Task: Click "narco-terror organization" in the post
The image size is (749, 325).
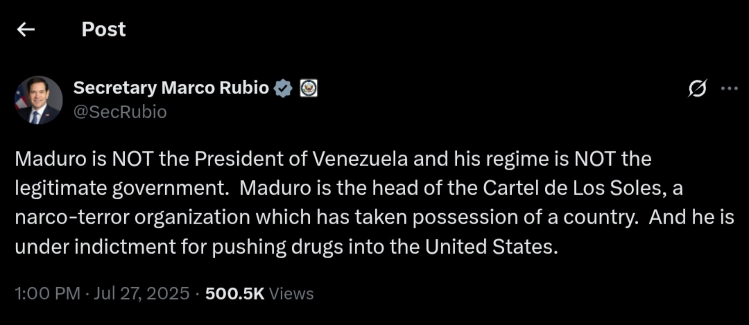Action: pos(132,217)
